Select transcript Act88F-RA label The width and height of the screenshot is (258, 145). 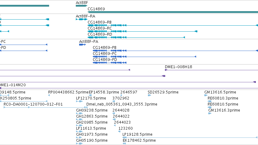(x=85, y=16)
